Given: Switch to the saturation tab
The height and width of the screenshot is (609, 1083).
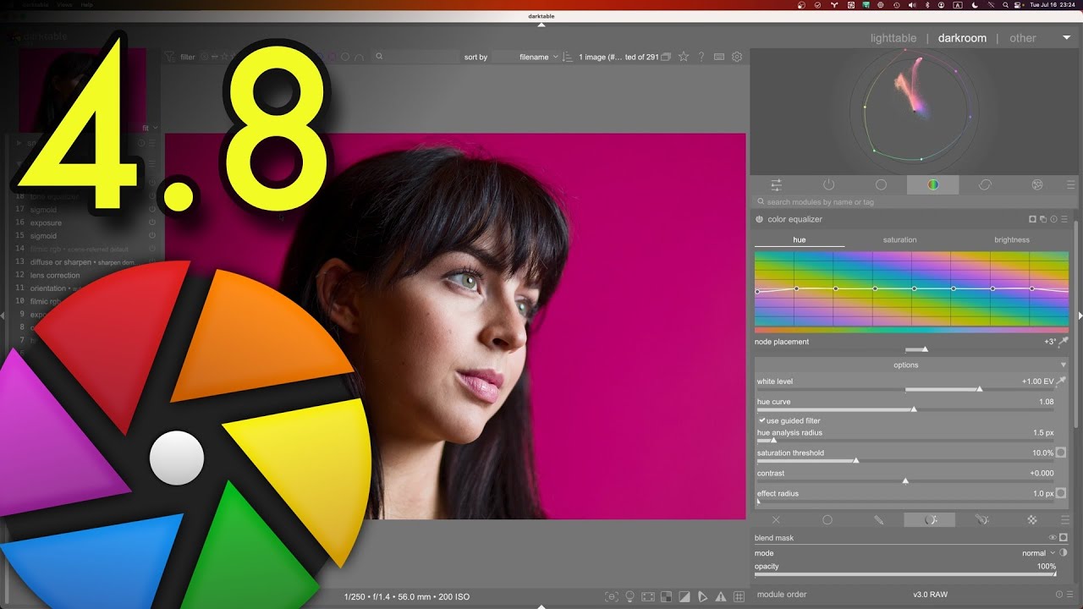Looking at the screenshot, I should point(899,239).
